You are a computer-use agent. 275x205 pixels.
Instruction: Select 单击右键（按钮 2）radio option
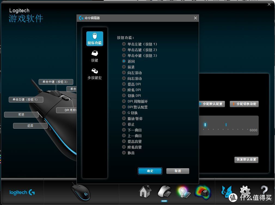124,50
